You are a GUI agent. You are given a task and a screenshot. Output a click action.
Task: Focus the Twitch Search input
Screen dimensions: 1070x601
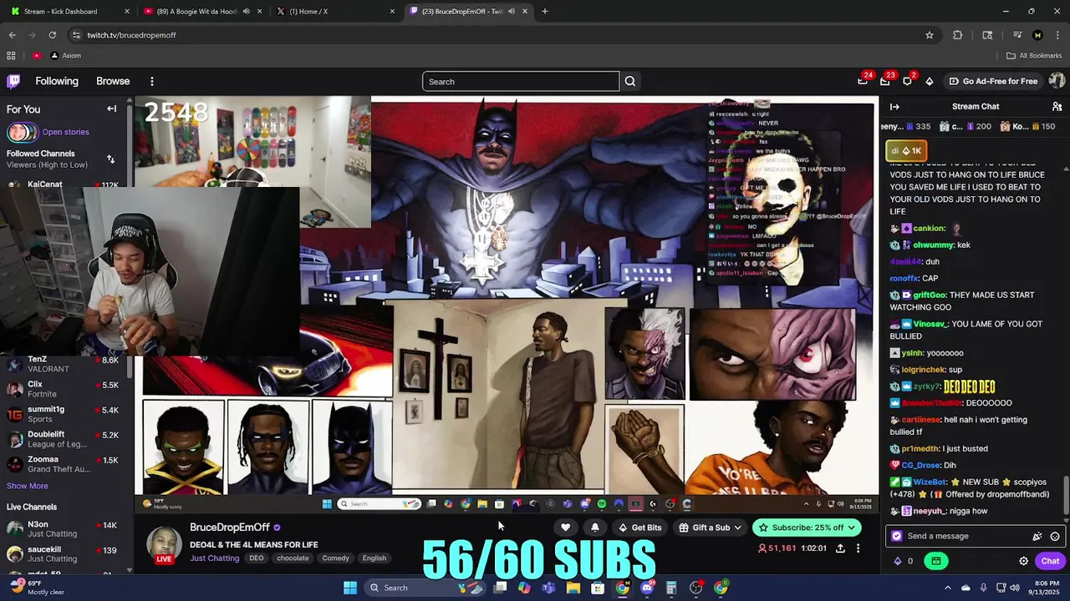tap(521, 81)
